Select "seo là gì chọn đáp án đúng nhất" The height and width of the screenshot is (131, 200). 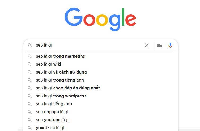68,88
